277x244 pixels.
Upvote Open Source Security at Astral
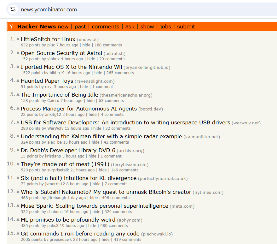(x=18, y=52)
